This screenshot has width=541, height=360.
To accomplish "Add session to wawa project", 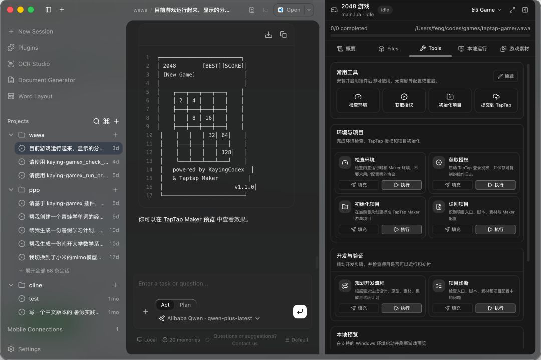I will [115, 135].
